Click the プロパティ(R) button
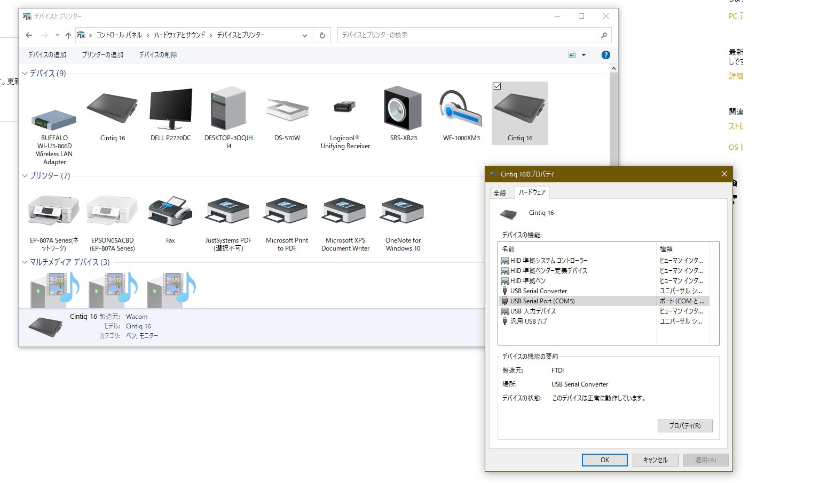The height and width of the screenshot is (483, 820). click(685, 425)
